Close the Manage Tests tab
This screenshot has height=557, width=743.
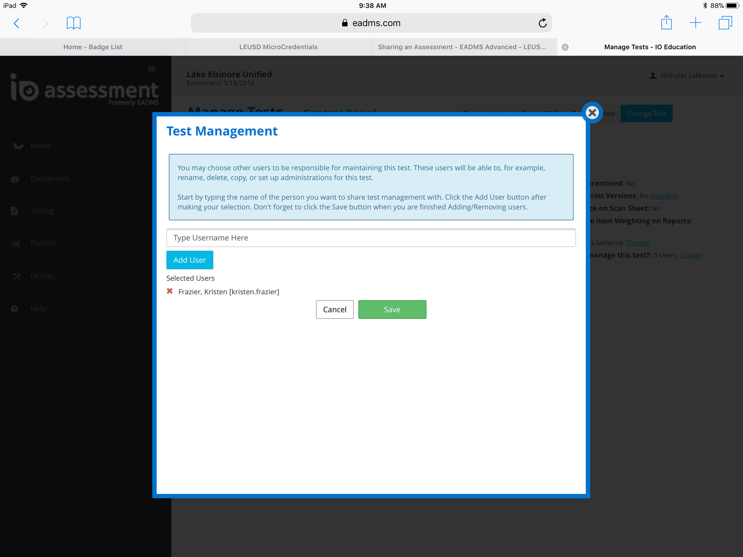coord(565,47)
